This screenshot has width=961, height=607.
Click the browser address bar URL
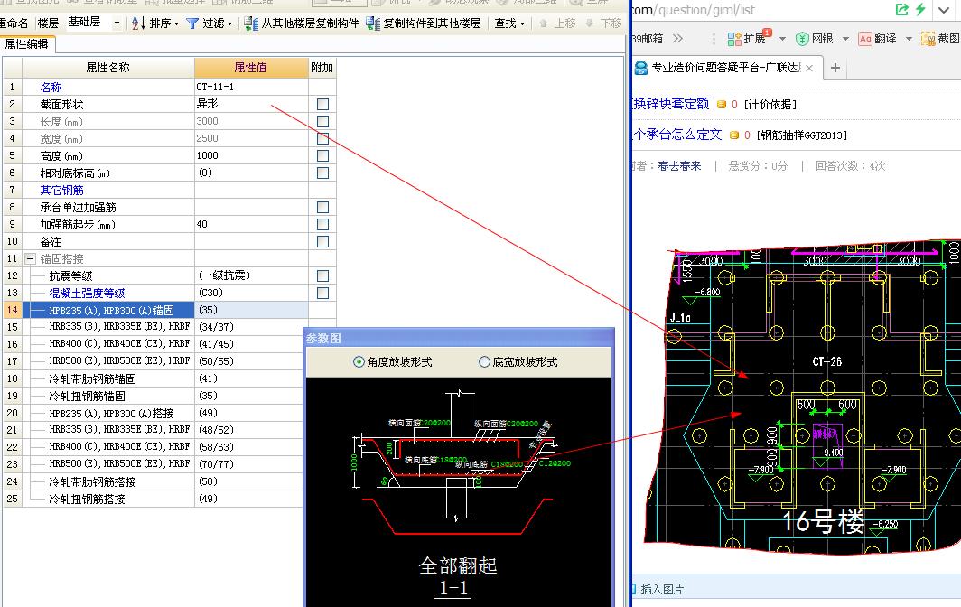click(693, 10)
